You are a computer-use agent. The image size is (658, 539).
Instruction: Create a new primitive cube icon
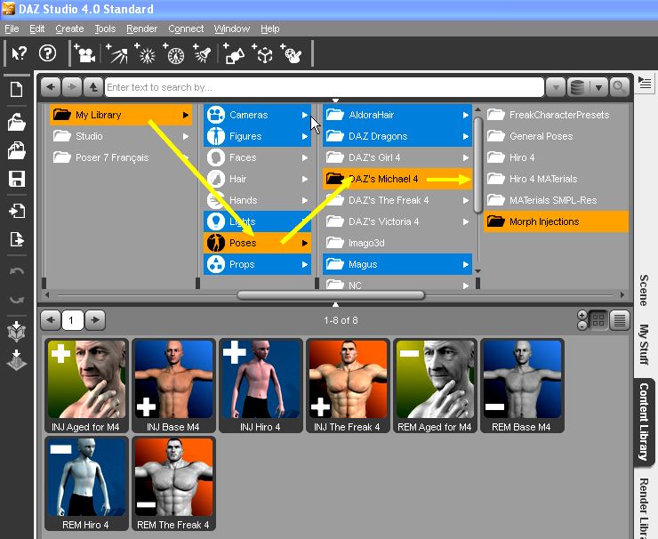tap(262, 53)
